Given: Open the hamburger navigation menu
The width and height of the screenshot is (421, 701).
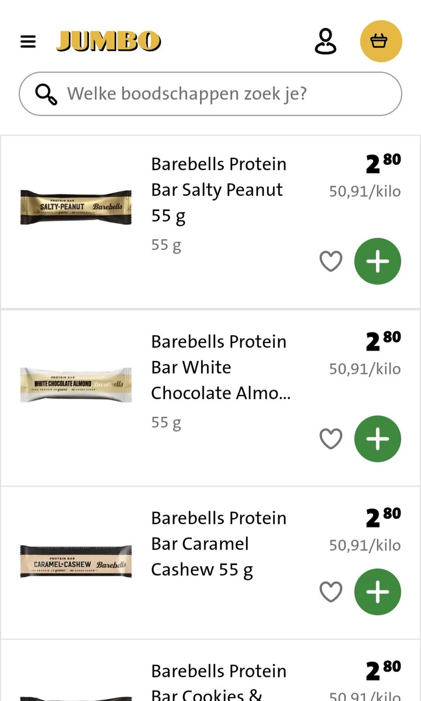Looking at the screenshot, I should pos(28,41).
